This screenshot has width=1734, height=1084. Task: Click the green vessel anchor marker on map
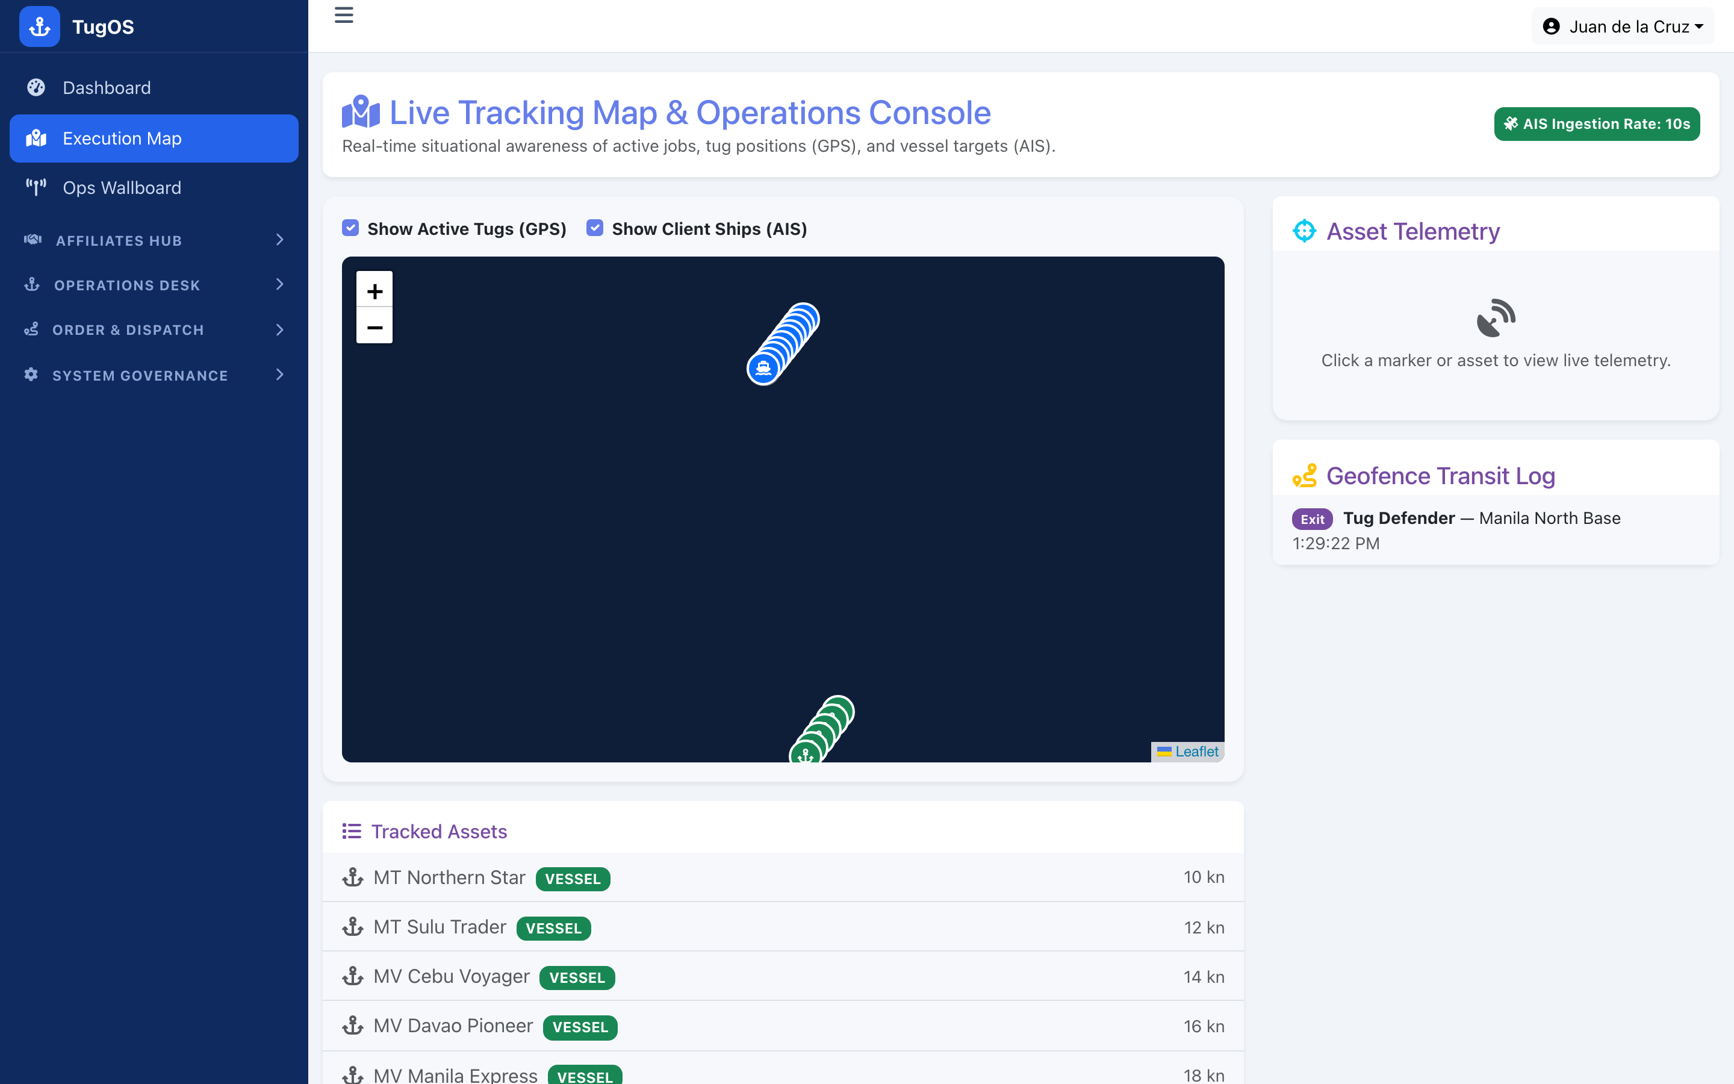tap(806, 753)
